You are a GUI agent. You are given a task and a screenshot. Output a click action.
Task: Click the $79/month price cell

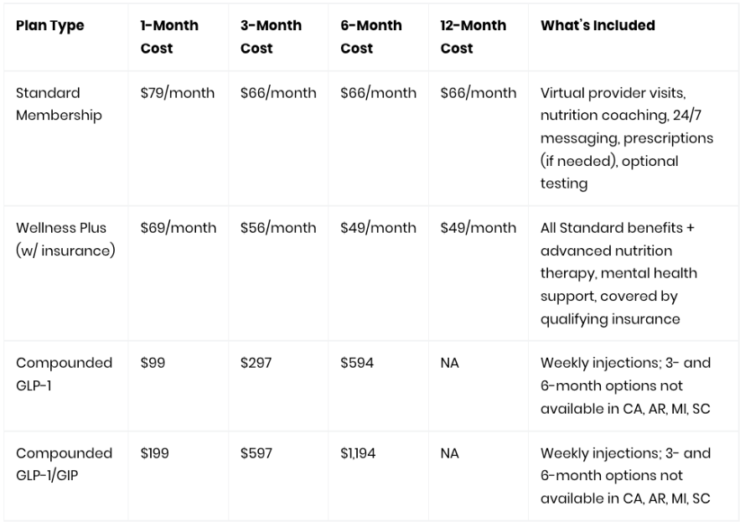pyautogui.click(x=178, y=93)
